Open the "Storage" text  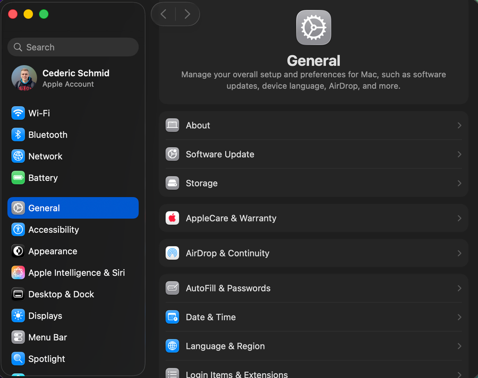coord(202,183)
